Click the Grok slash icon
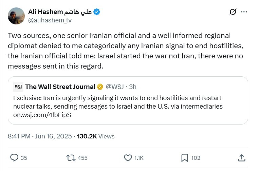The width and height of the screenshot is (258, 171). (x=233, y=12)
